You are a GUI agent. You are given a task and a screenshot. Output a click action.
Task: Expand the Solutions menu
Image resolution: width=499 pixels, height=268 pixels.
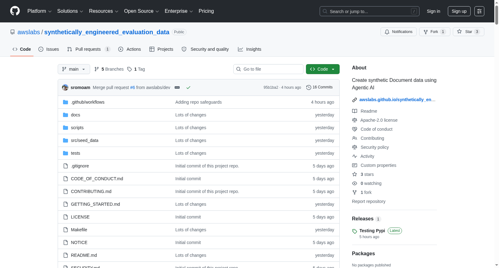(x=70, y=11)
